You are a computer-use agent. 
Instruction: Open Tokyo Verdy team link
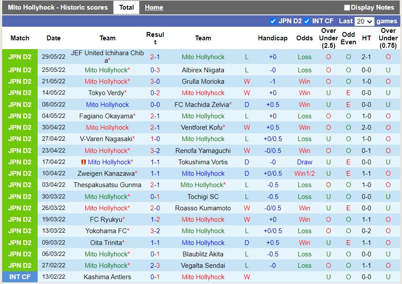[x=106, y=93]
